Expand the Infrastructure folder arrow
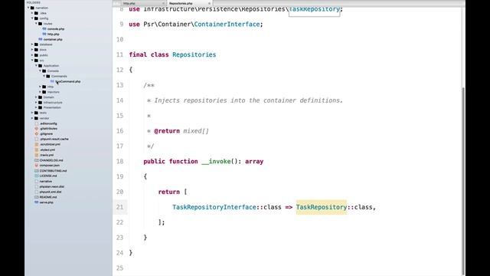This screenshot has width=490, height=276. point(36,102)
